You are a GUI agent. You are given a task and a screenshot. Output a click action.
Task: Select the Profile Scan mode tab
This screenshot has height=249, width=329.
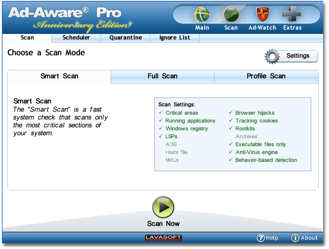coord(266,76)
